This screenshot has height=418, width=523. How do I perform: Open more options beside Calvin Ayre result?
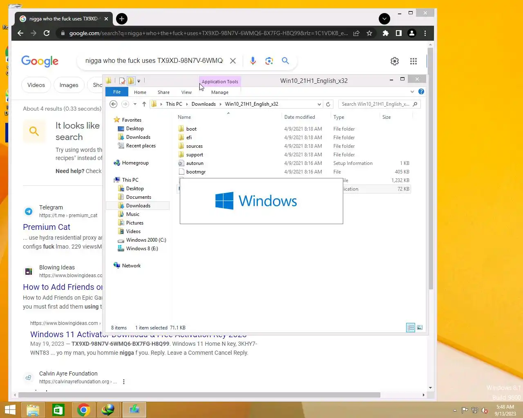click(x=123, y=382)
